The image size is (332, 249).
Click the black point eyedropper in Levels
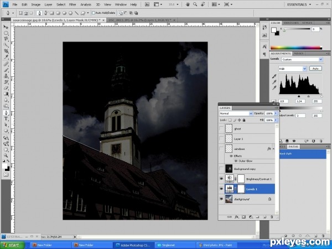click(274, 76)
